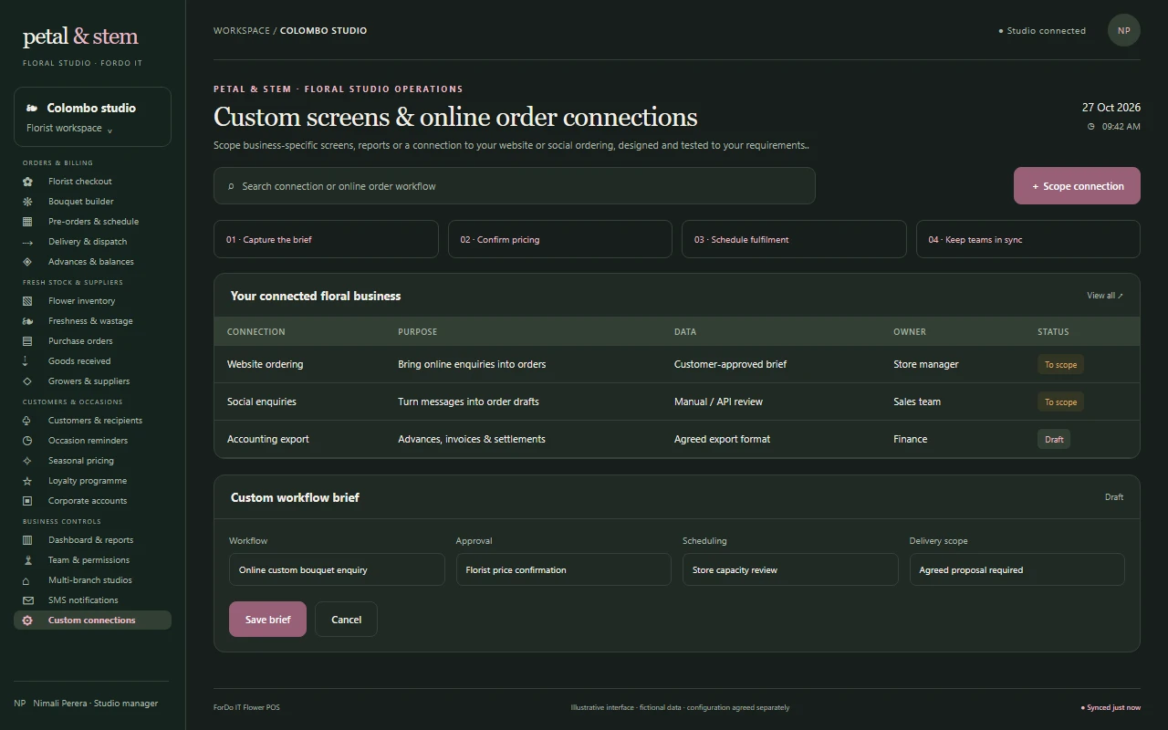Image resolution: width=1168 pixels, height=730 pixels.
Task: Click the Bouquet builder icon
Action: click(x=27, y=202)
